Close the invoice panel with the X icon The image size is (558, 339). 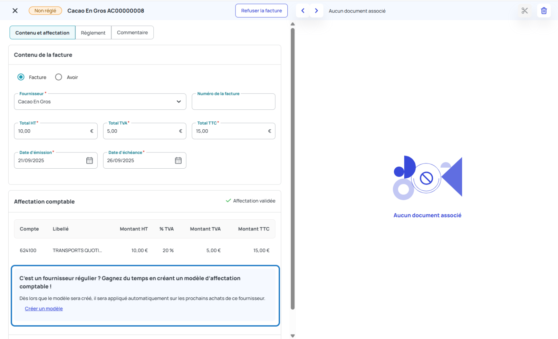pos(15,11)
